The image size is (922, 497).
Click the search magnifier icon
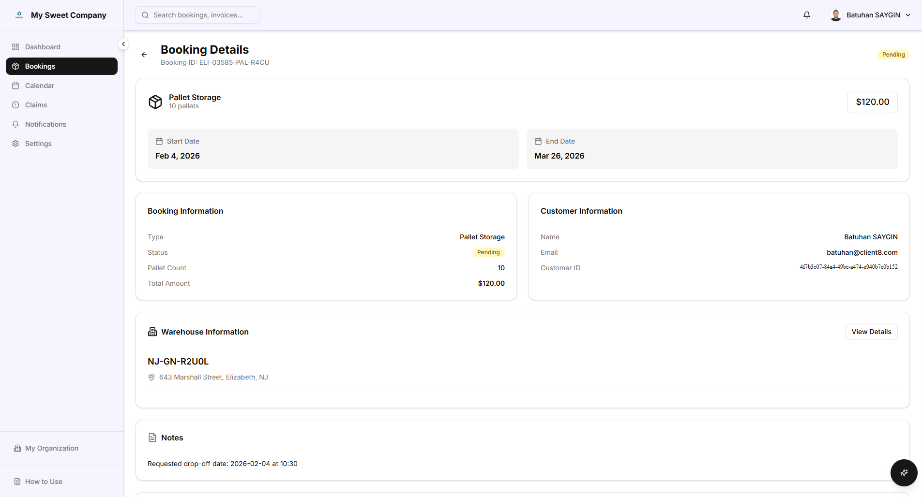(145, 15)
